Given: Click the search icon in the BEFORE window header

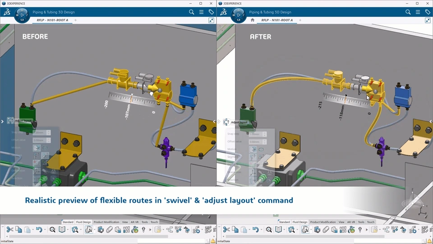Looking at the screenshot, I should point(191,12).
